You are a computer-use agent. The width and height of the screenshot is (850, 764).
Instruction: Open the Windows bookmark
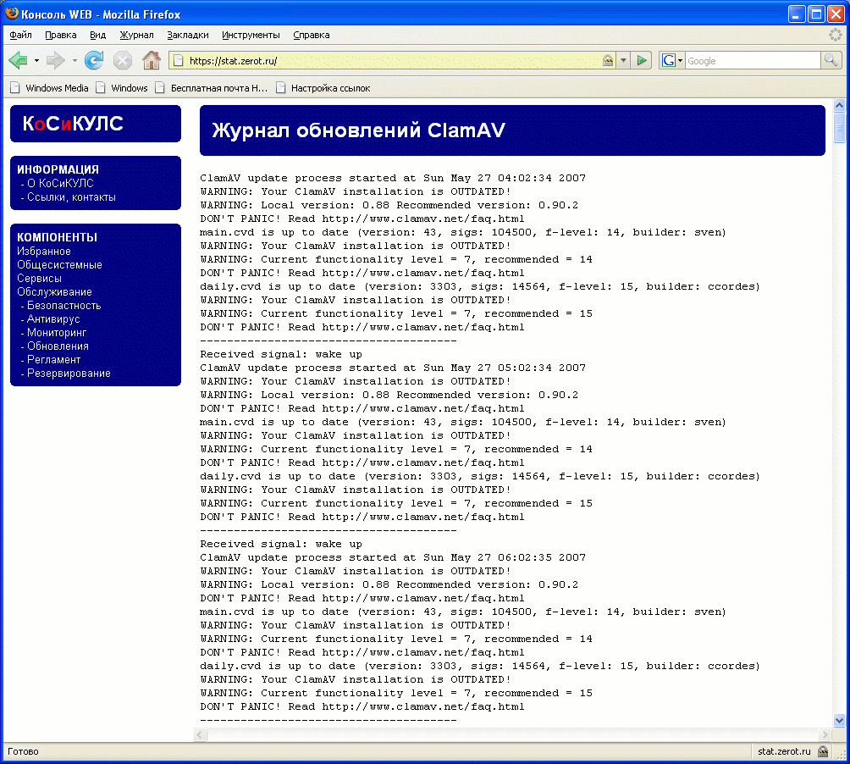click(122, 88)
